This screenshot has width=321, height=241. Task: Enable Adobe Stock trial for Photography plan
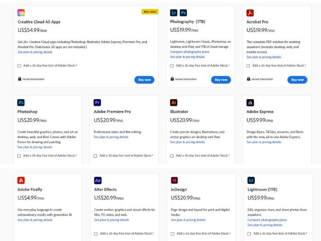pyautogui.click(x=172, y=66)
